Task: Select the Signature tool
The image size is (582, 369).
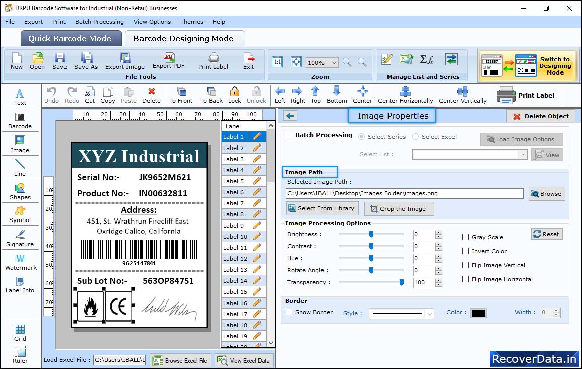Action: (20, 238)
